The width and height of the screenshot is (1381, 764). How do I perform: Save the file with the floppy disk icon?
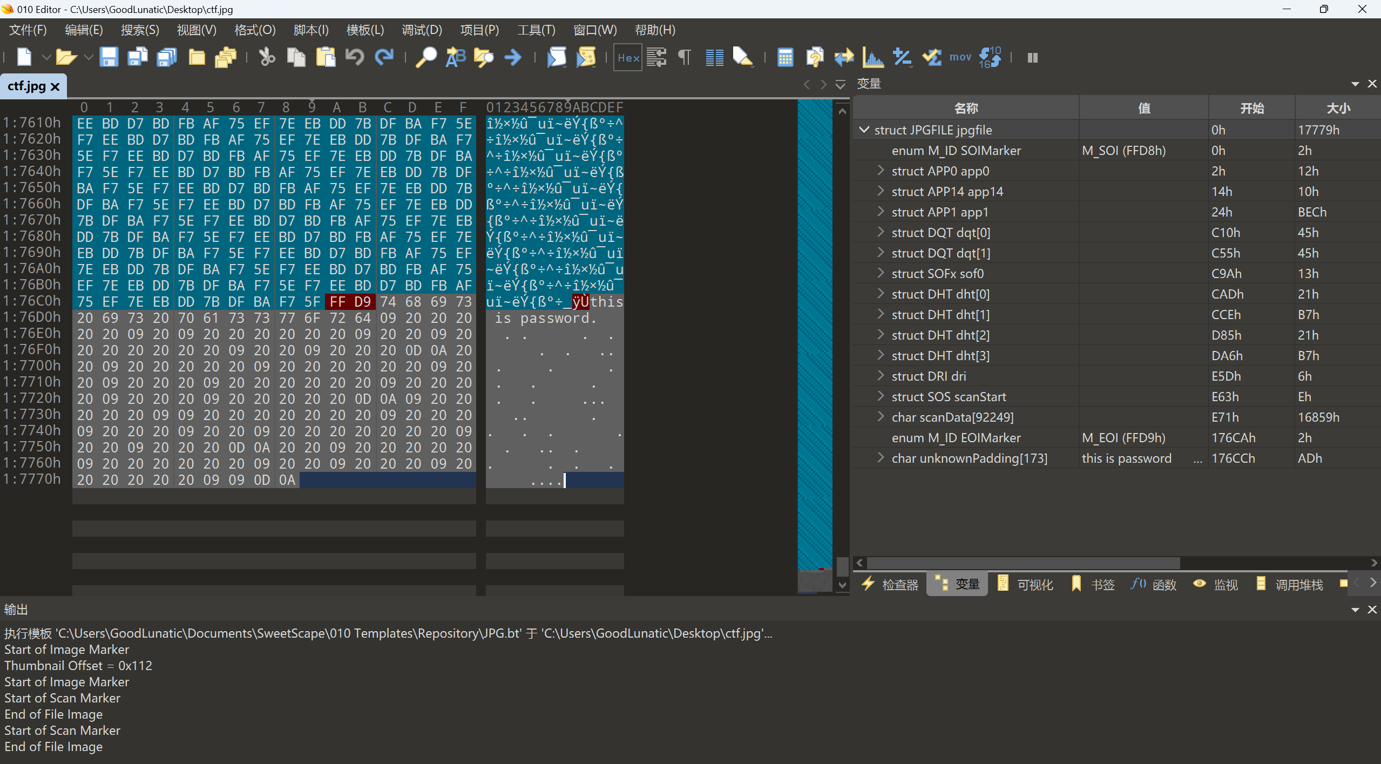point(109,57)
